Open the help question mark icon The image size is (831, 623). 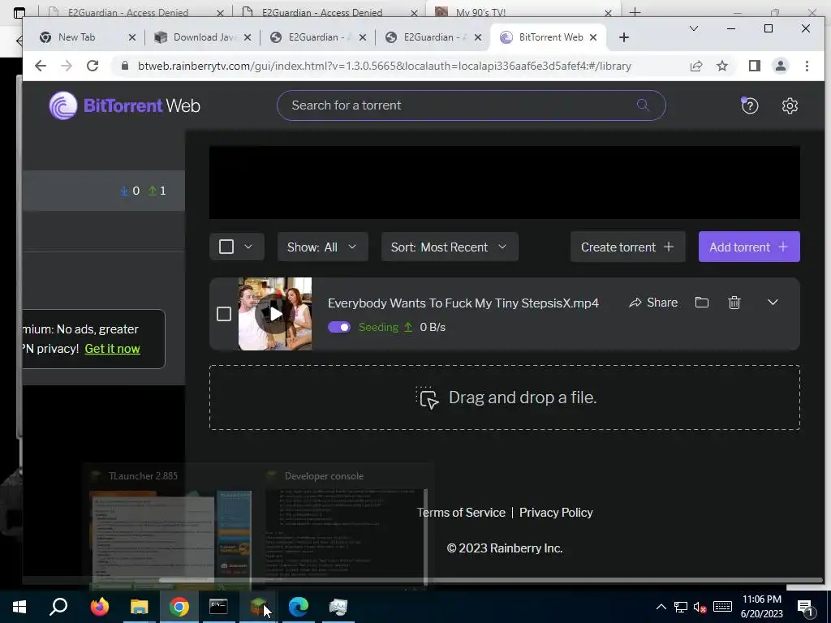(x=749, y=105)
